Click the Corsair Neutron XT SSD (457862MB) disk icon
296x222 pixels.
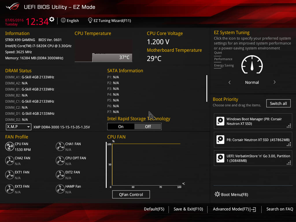click(220, 140)
